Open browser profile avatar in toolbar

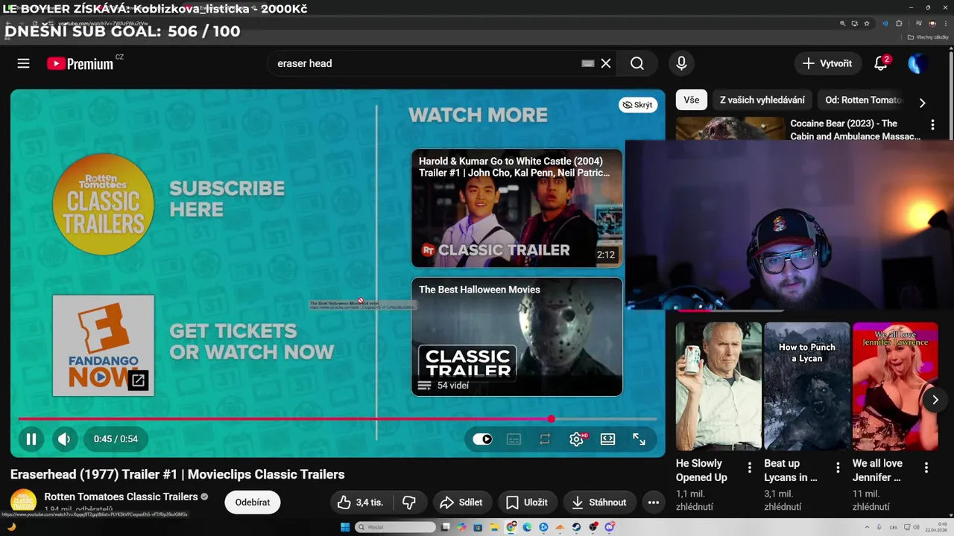pos(932,24)
